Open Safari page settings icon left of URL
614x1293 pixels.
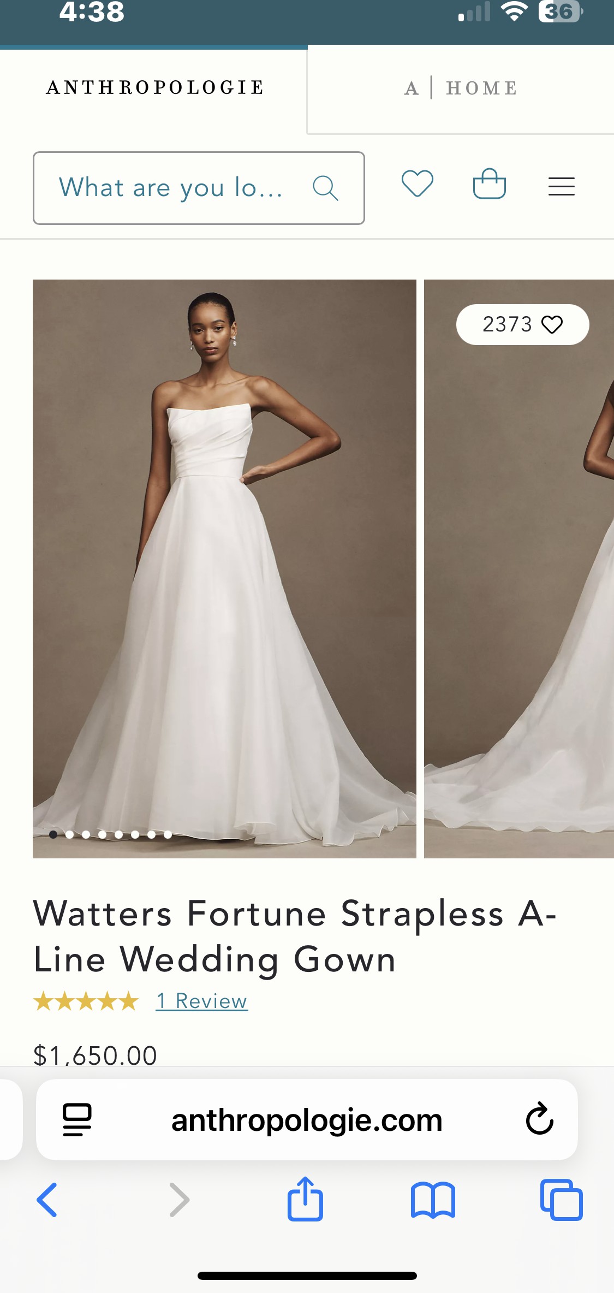pos(77,1120)
